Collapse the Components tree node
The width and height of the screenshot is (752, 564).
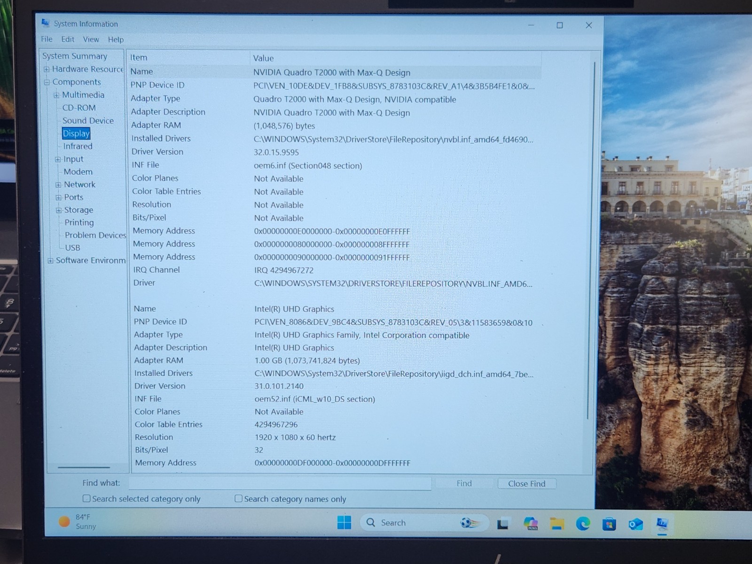[x=47, y=82]
